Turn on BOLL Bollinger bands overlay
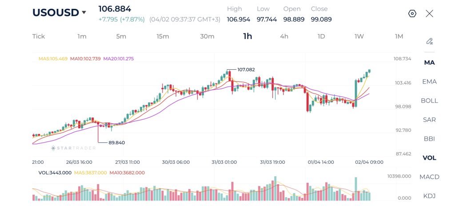This screenshot has height=209, width=455. click(x=429, y=101)
